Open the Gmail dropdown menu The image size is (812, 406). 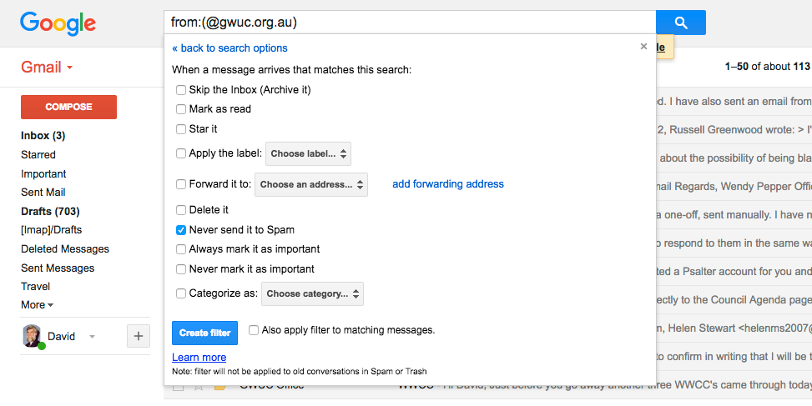[47, 68]
